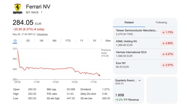Show the 6M price chart
Viewport: 187px width, 105px height.
[x=54, y=41]
